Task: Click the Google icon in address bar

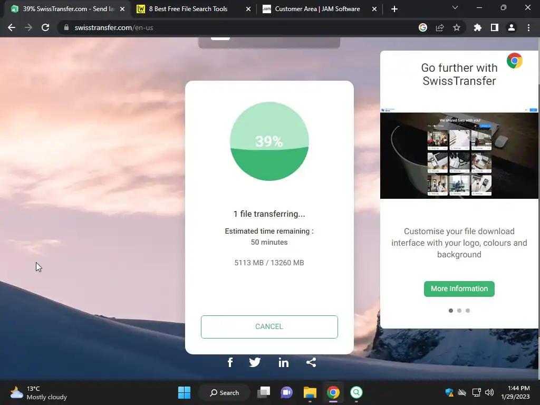Action: 423,27
